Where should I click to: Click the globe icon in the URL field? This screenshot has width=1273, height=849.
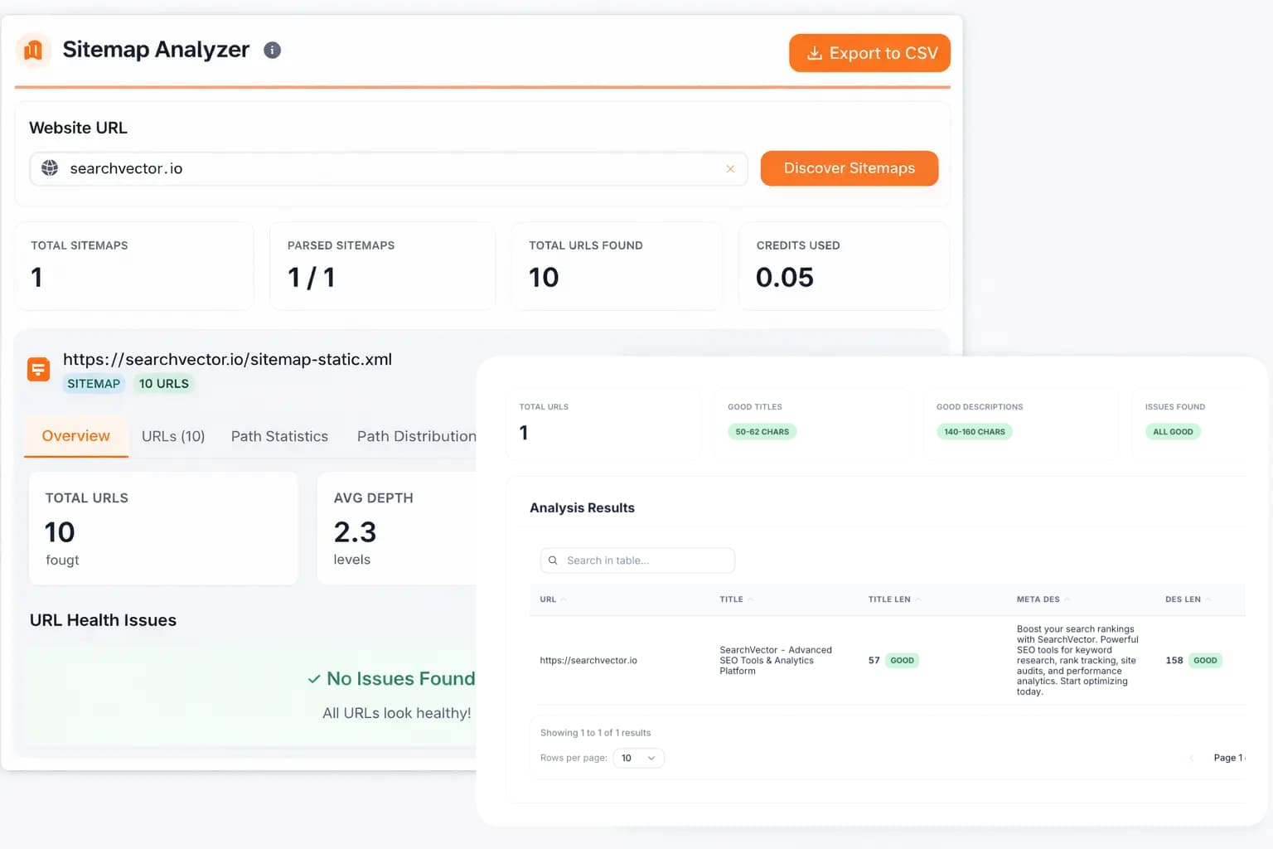[49, 168]
